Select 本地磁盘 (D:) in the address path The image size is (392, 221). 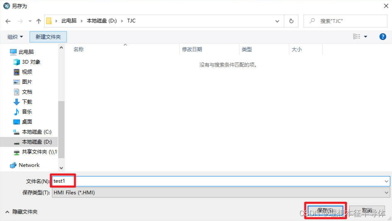102,21
